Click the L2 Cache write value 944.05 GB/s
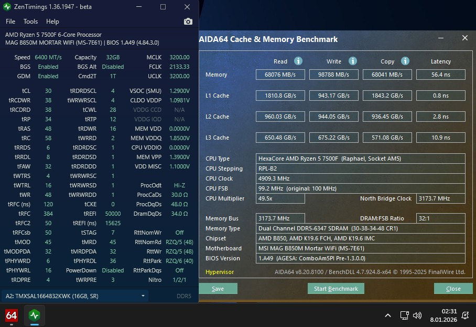The image size is (476, 327). click(333, 117)
